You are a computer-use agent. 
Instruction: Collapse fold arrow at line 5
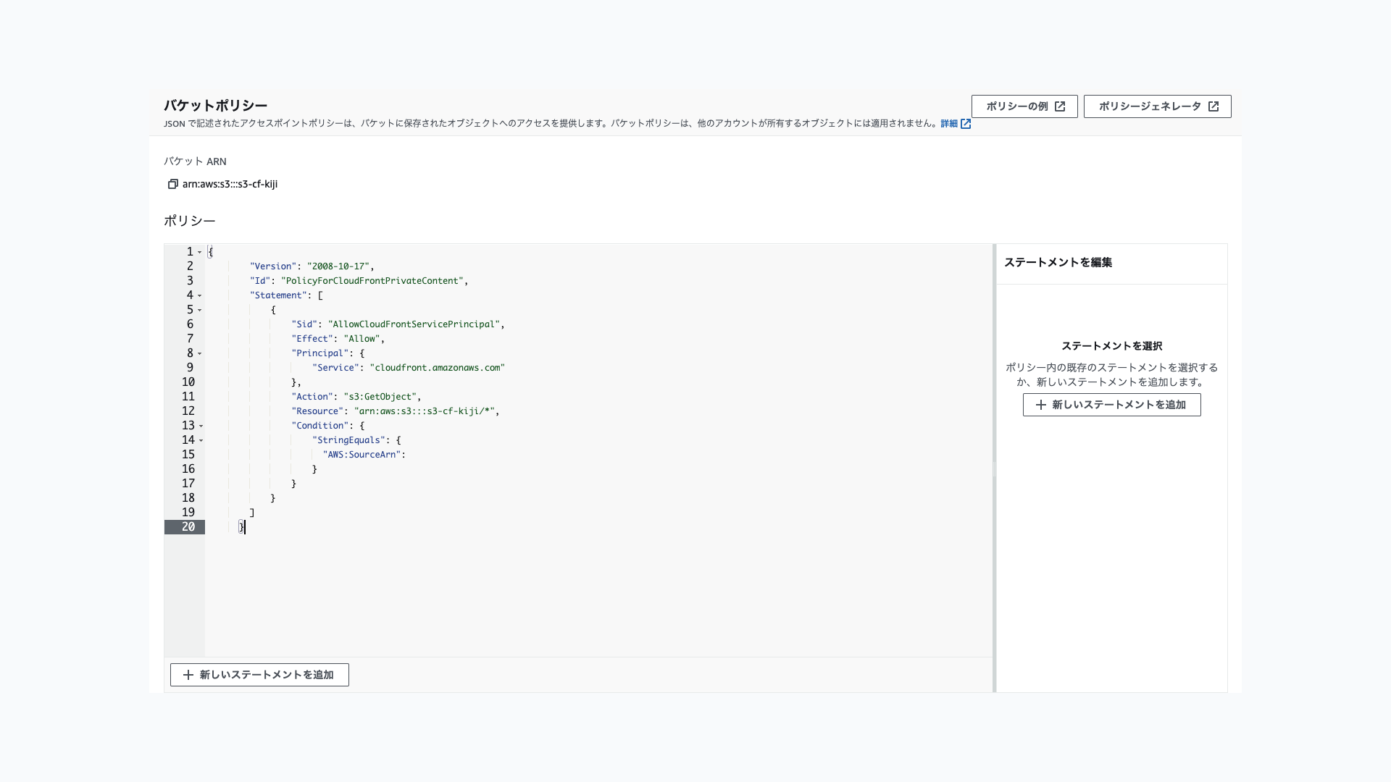(200, 310)
